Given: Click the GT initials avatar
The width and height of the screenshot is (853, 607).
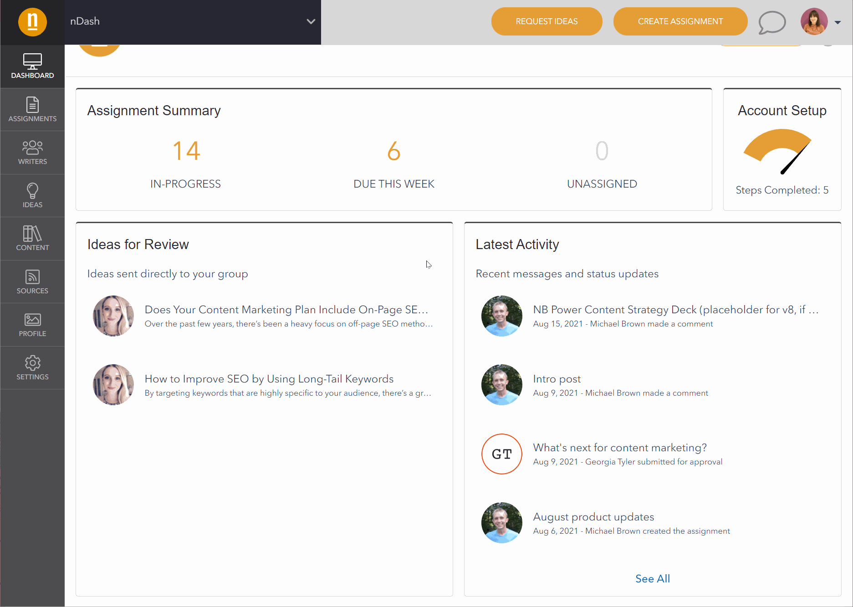Looking at the screenshot, I should (501, 454).
